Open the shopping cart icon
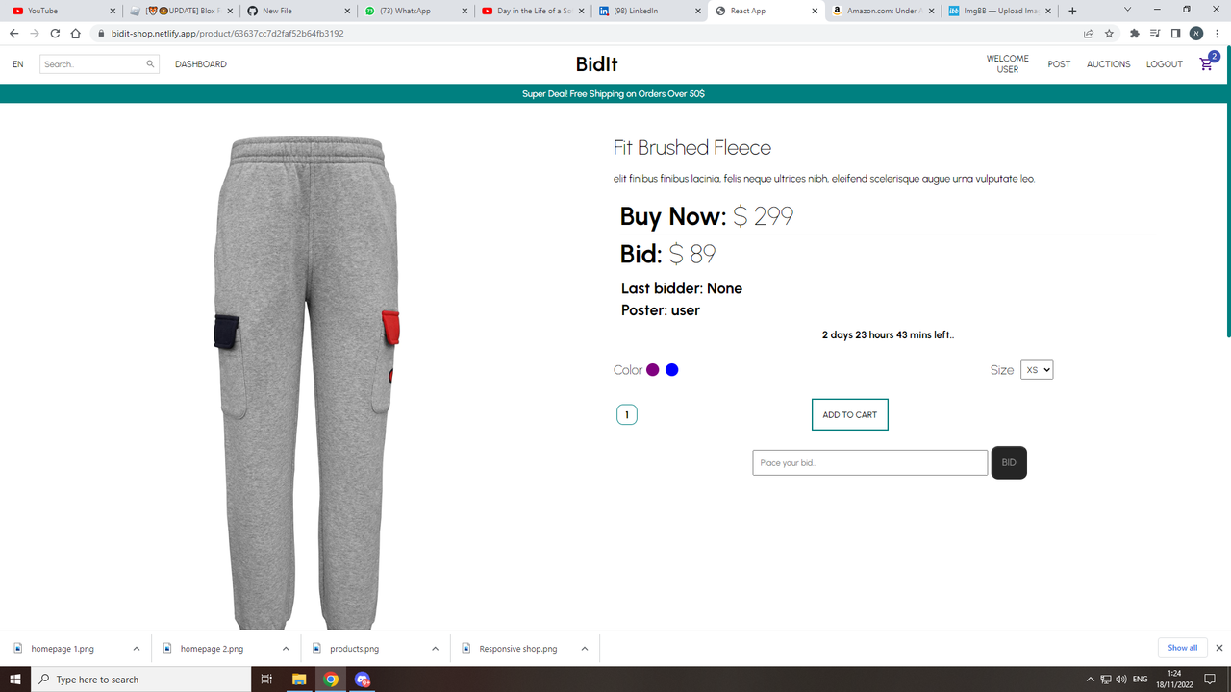The image size is (1231, 692). pyautogui.click(x=1206, y=64)
